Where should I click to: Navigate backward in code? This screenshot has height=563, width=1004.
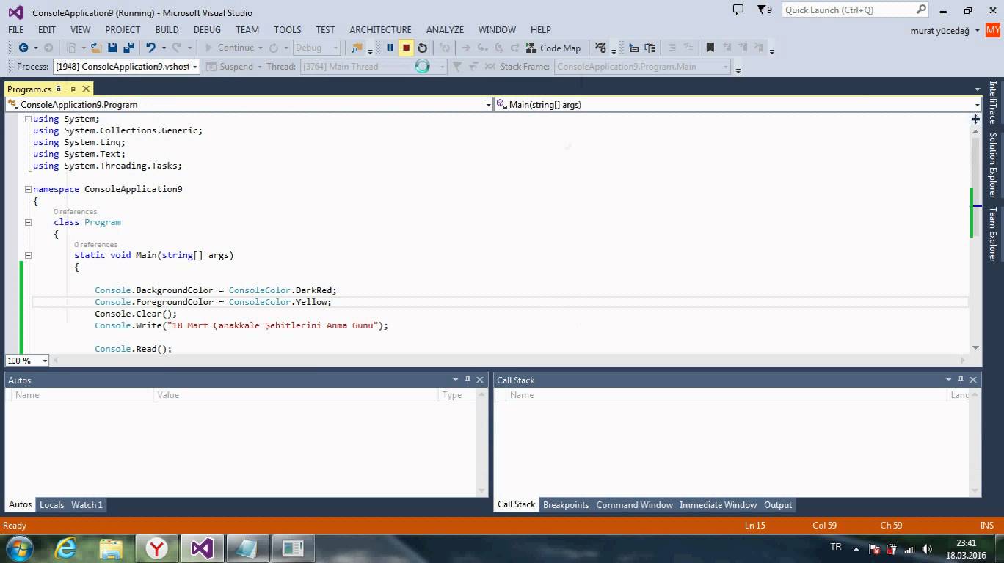pyautogui.click(x=23, y=47)
